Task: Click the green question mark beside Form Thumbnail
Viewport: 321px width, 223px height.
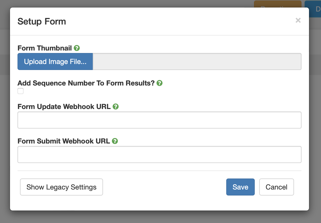Action: point(77,48)
